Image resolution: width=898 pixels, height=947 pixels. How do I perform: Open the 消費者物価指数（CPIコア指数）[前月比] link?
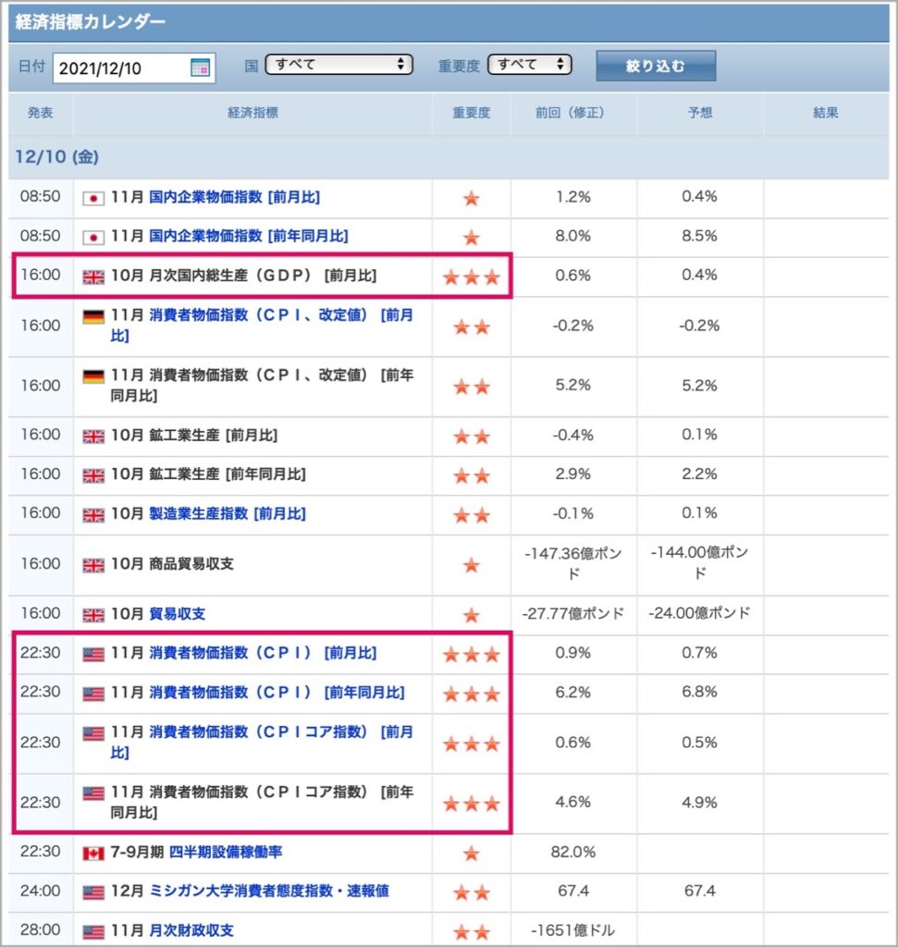tap(262, 743)
